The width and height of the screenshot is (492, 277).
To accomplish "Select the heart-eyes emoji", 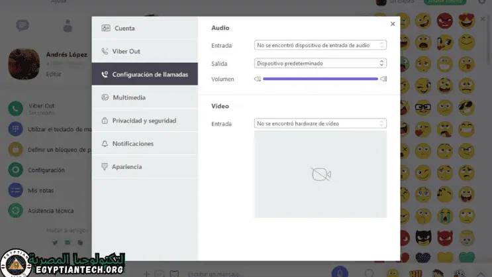I will pos(467,21).
